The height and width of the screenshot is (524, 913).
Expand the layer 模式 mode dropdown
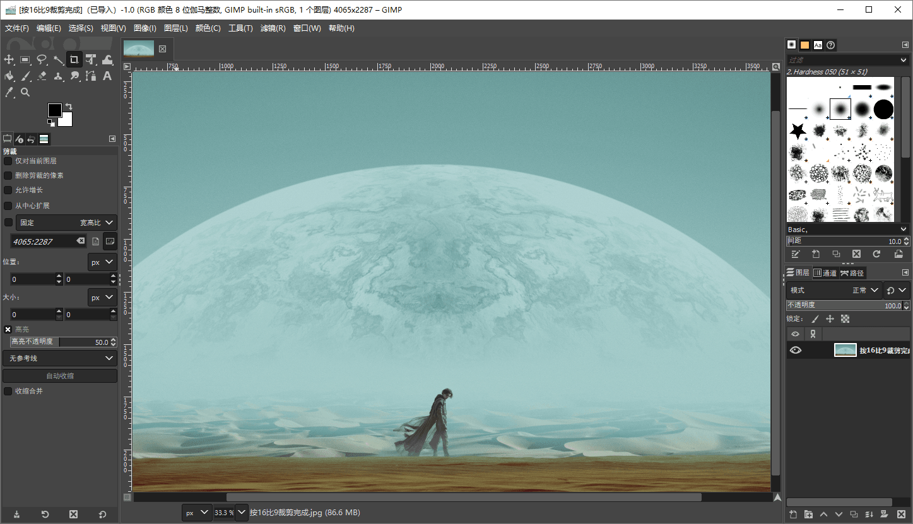(834, 290)
